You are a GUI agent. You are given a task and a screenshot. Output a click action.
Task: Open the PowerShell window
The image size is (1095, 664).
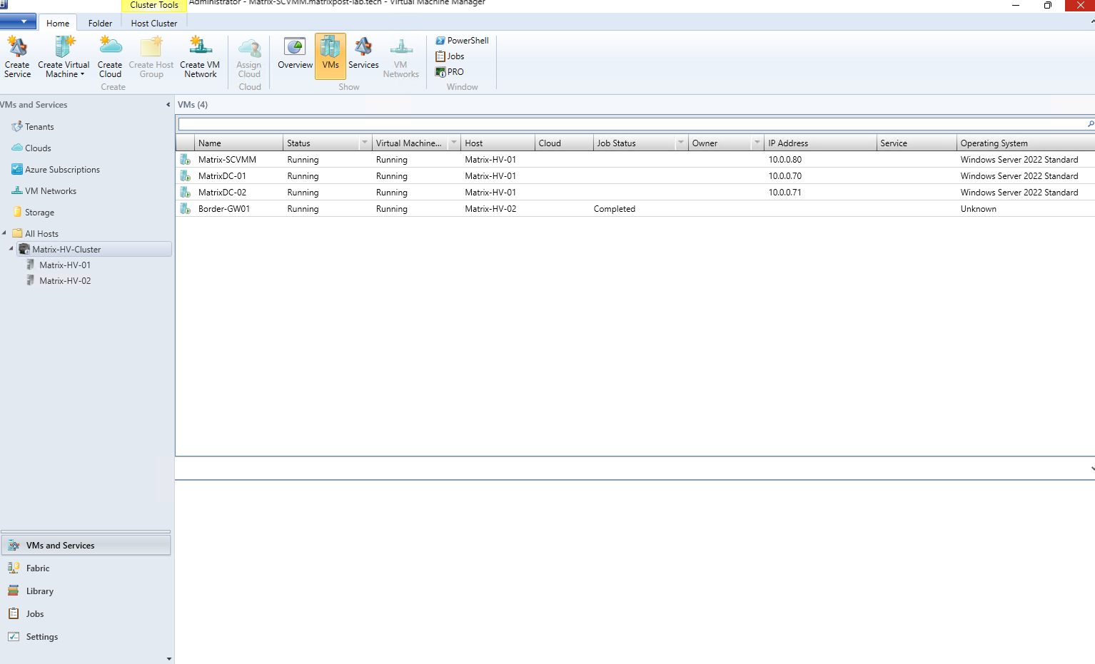(x=462, y=41)
